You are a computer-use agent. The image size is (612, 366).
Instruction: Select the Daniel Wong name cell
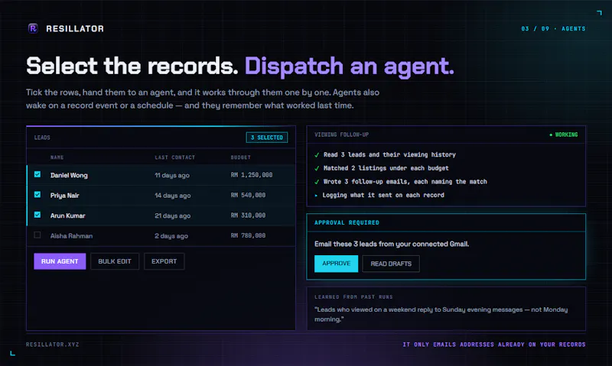pyautogui.click(x=69, y=176)
